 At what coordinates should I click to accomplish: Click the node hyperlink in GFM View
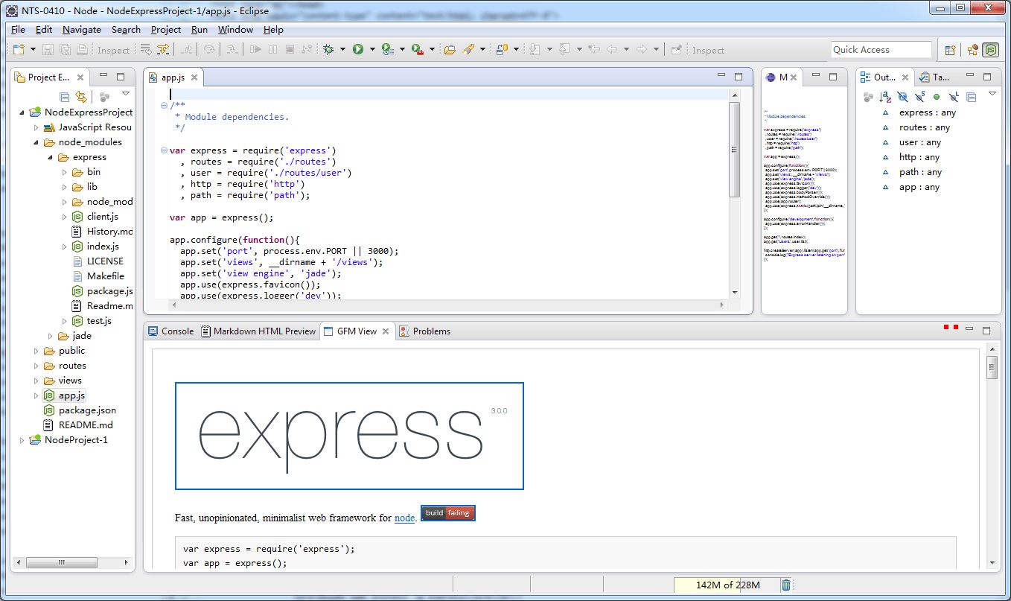tap(404, 518)
